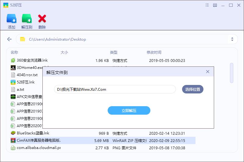Viewport: 244px width, 162px height.
Task: Maximize the 52好压 window
Action: click(x=231, y=5)
